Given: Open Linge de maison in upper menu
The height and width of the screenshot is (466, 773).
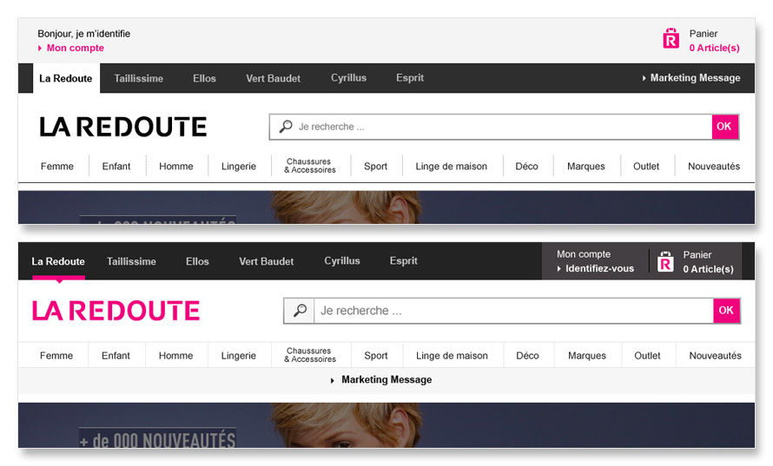Looking at the screenshot, I should click(451, 167).
